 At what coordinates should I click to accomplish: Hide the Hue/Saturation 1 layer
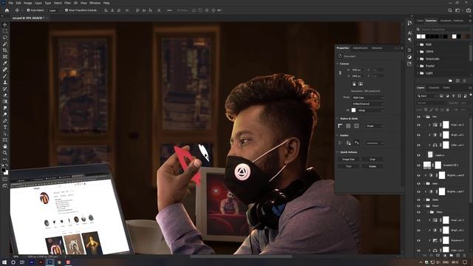[x=418, y=220]
